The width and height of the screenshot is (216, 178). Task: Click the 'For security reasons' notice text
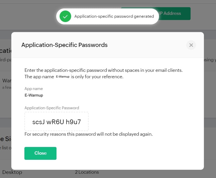click(x=89, y=134)
